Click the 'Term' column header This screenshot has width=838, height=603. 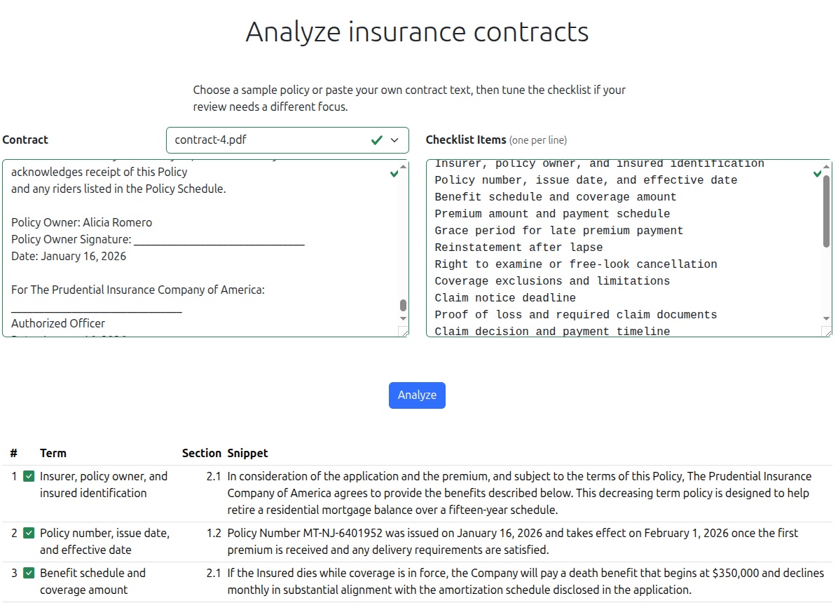click(53, 453)
